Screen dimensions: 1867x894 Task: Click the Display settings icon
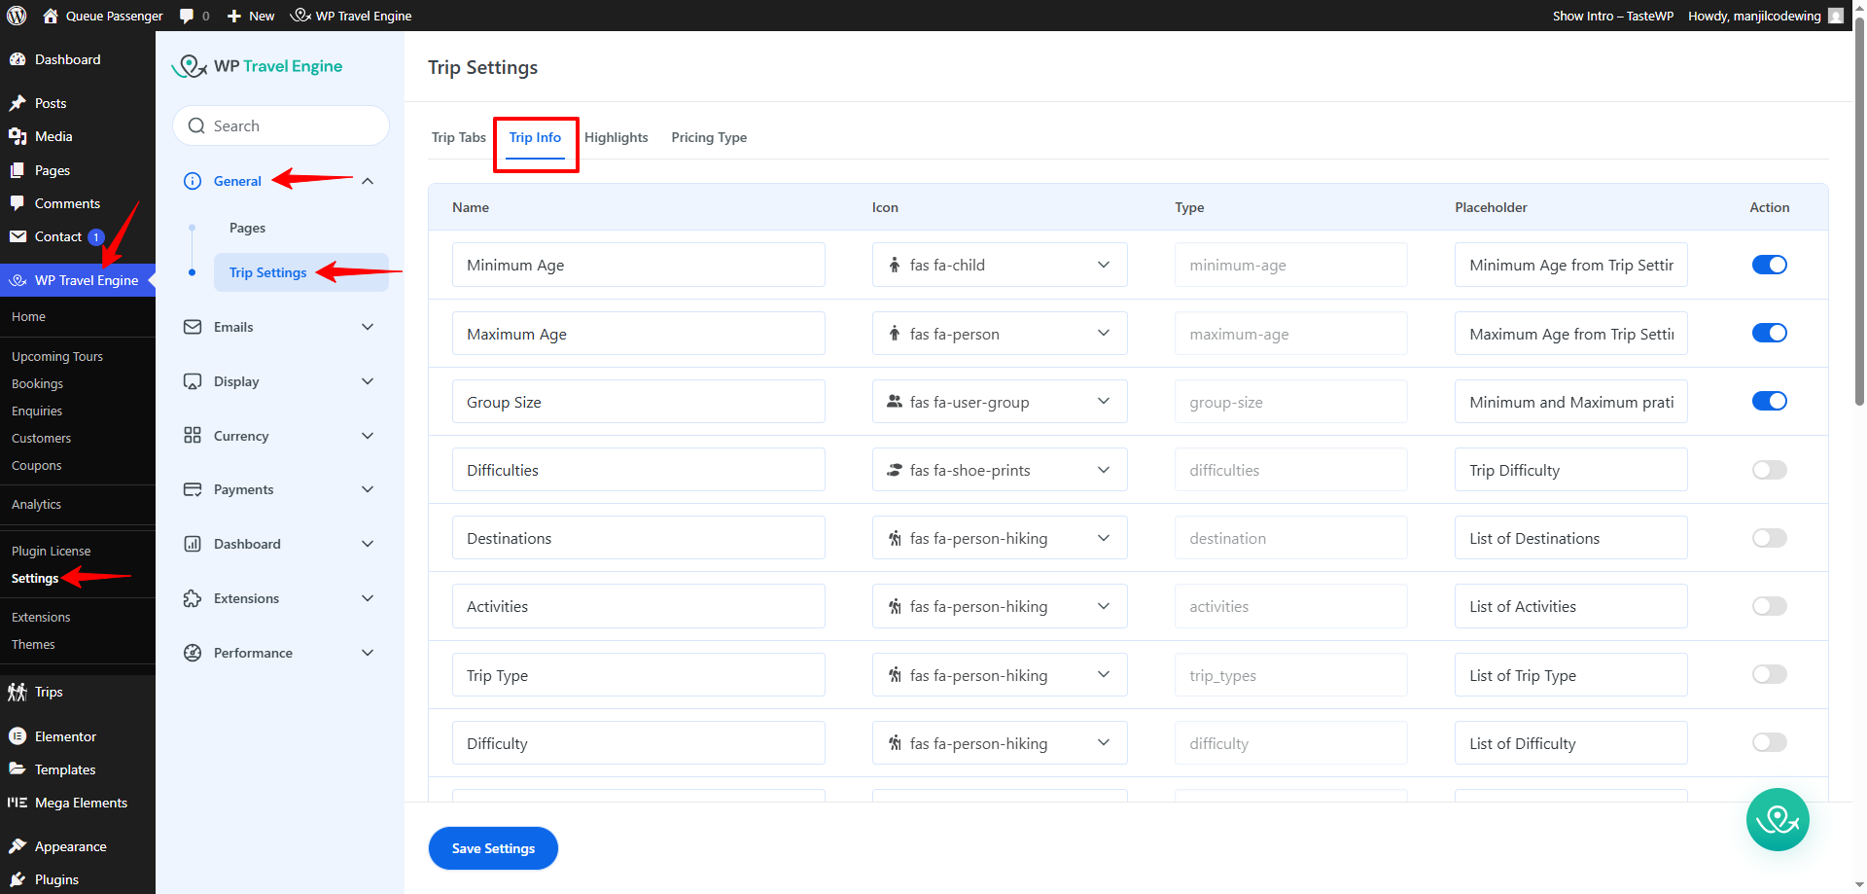click(192, 381)
